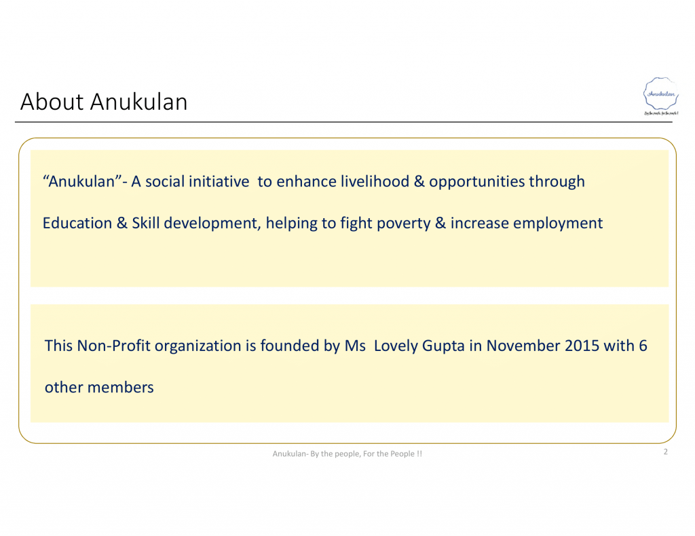The width and height of the screenshot is (695, 536).
Task: Select the "About Anukulan" slide title
Action: pyautogui.click(x=104, y=102)
